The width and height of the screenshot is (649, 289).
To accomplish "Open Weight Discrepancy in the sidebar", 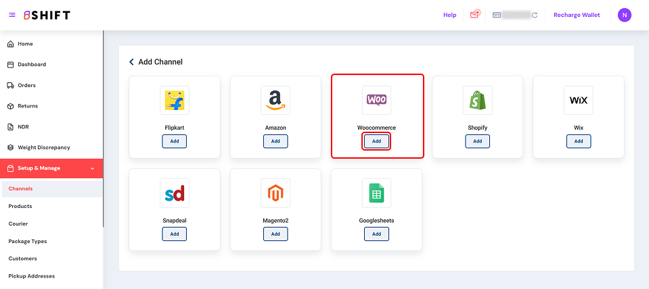I will point(43,147).
